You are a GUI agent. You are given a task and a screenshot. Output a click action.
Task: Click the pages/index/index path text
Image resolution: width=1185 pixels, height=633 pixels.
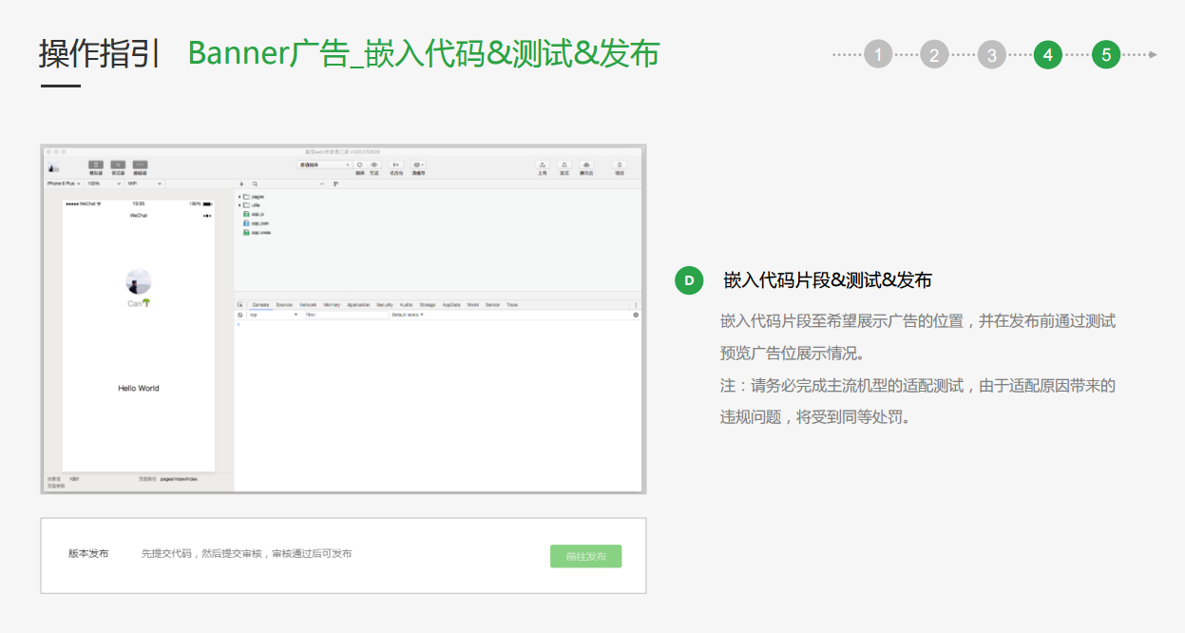[x=179, y=479]
